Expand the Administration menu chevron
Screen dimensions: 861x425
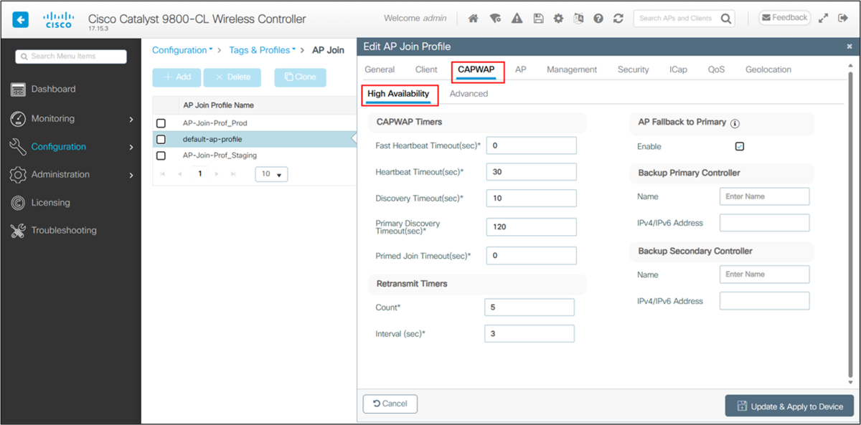tap(131, 175)
